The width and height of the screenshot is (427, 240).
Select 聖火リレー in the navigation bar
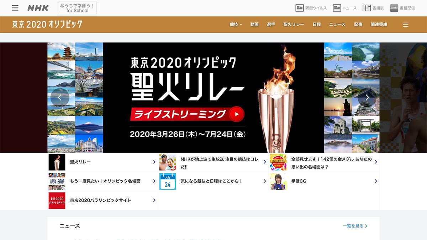294,24
